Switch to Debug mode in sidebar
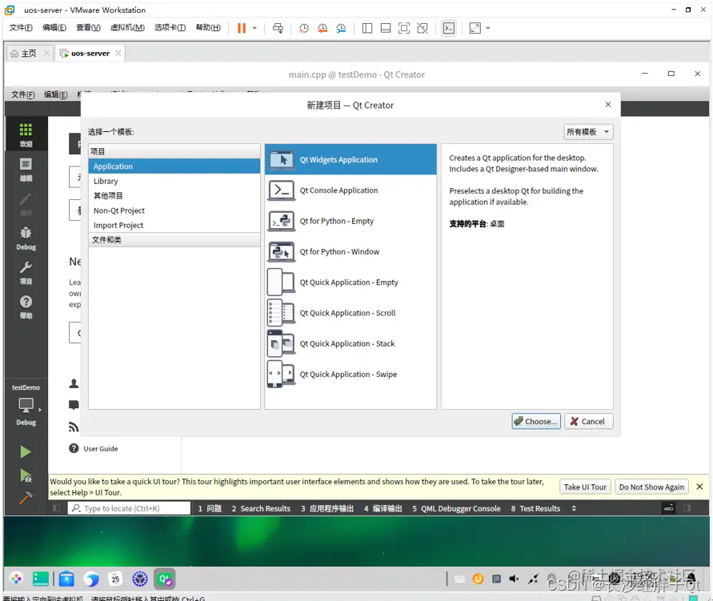This screenshot has width=713, height=601. pos(26,238)
